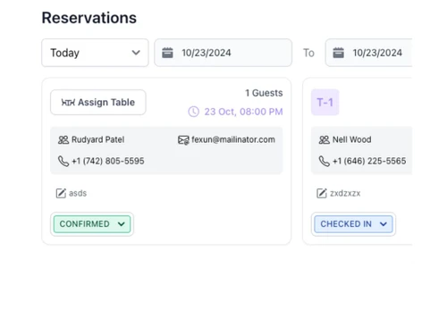The width and height of the screenshot is (447, 335).
Task: Select the end date field after To
Action: click(x=368, y=53)
